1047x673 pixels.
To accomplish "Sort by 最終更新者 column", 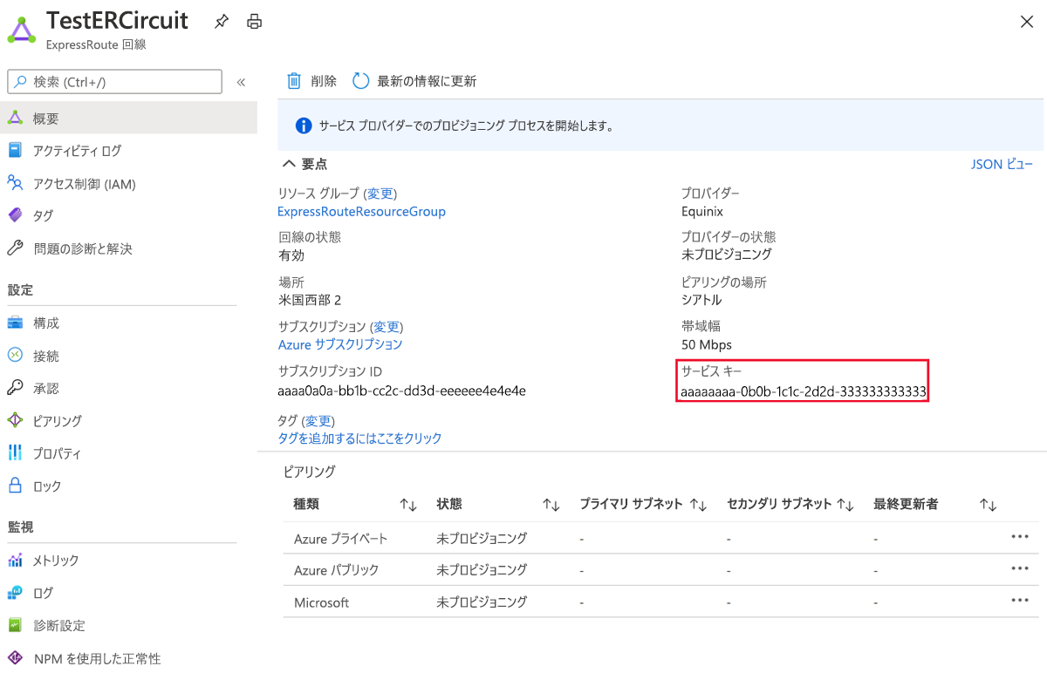I will (988, 505).
